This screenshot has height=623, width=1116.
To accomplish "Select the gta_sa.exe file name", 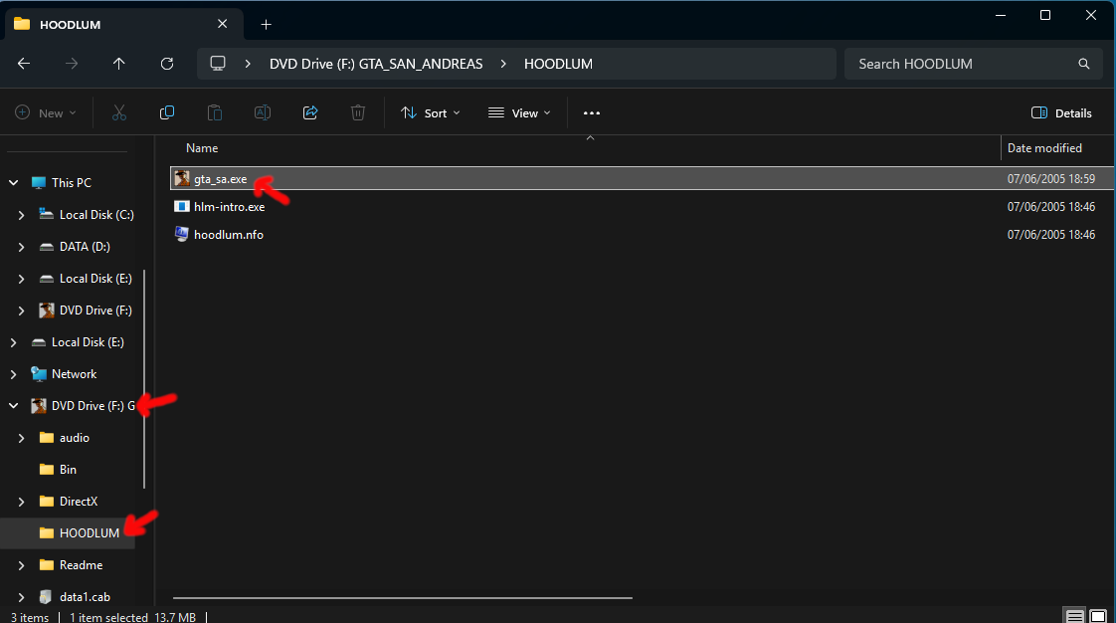I will point(220,179).
